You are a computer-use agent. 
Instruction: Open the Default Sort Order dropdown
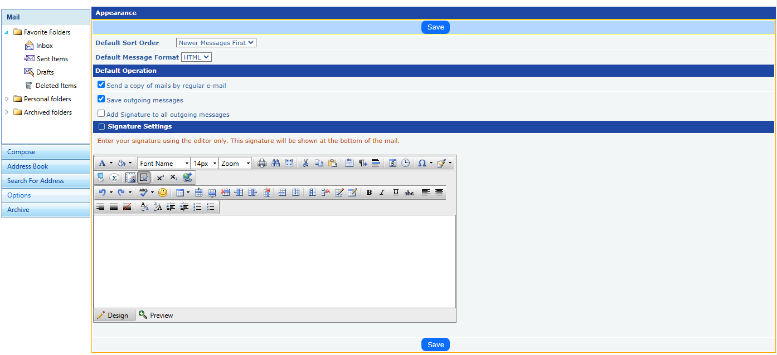point(216,43)
